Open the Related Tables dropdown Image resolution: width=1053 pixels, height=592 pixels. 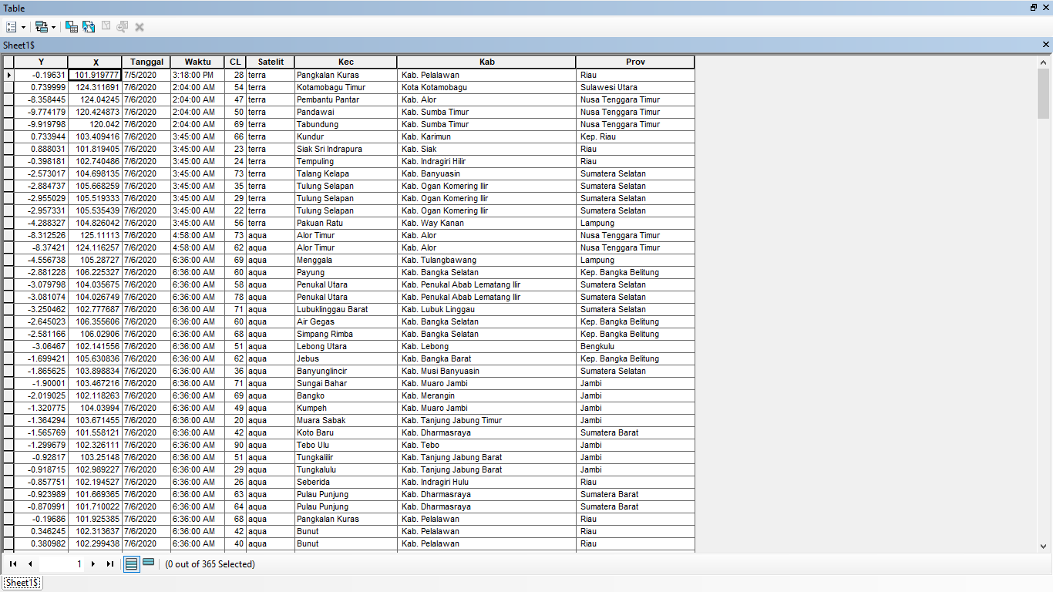coord(45,27)
